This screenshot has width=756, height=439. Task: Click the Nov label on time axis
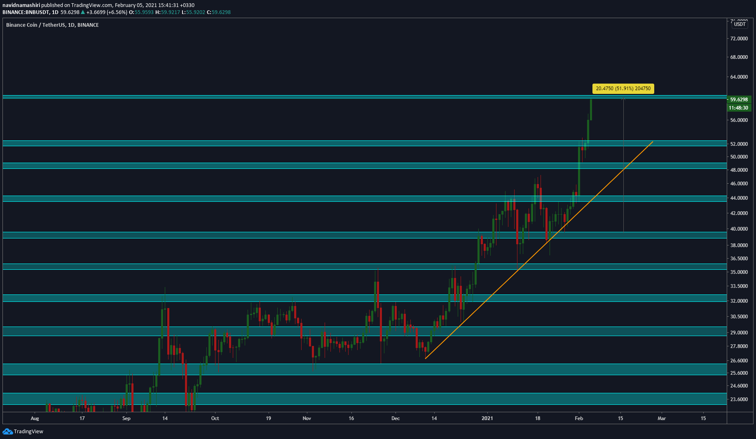click(x=307, y=418)
